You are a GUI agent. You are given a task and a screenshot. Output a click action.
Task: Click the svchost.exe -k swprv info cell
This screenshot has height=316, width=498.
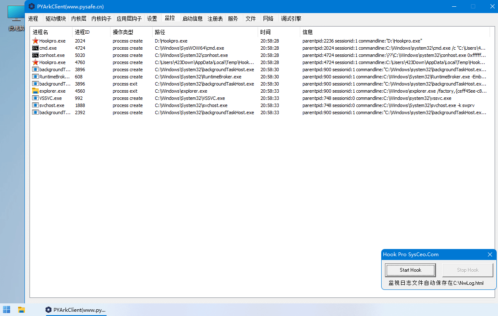(x=388, y=105)
